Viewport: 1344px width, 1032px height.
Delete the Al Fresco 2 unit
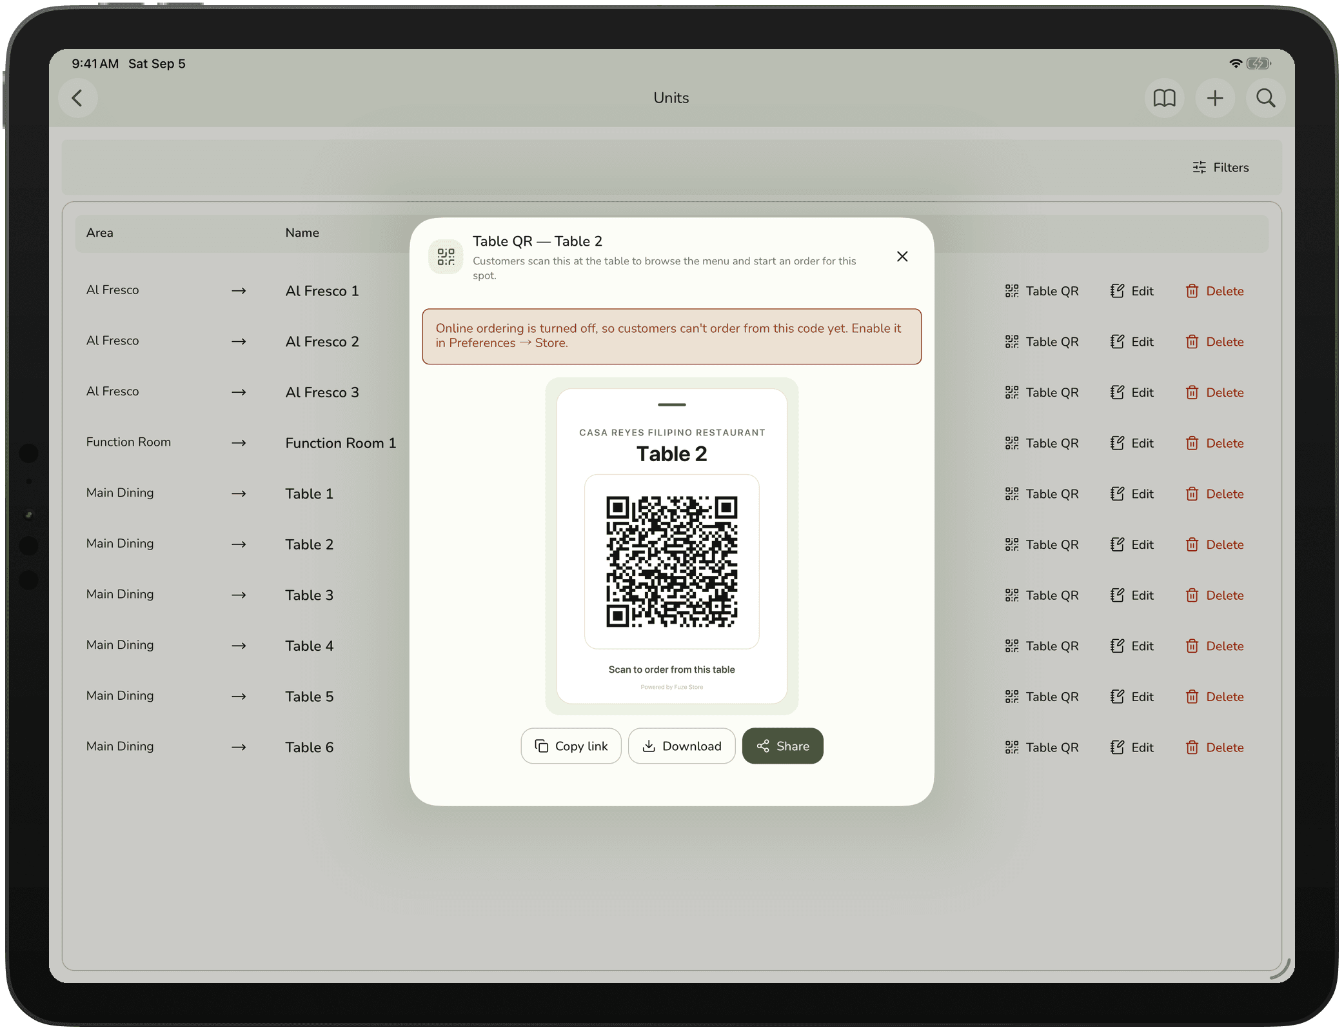[x=1214, y=342]
